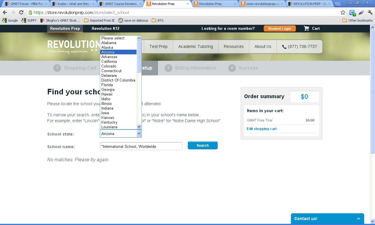Click the orange Student Login button

[x=279, y=28]
